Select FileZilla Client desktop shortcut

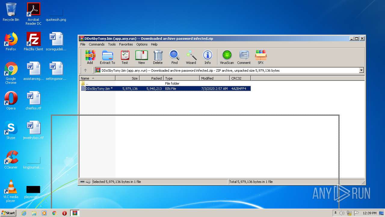coord(33,41)
